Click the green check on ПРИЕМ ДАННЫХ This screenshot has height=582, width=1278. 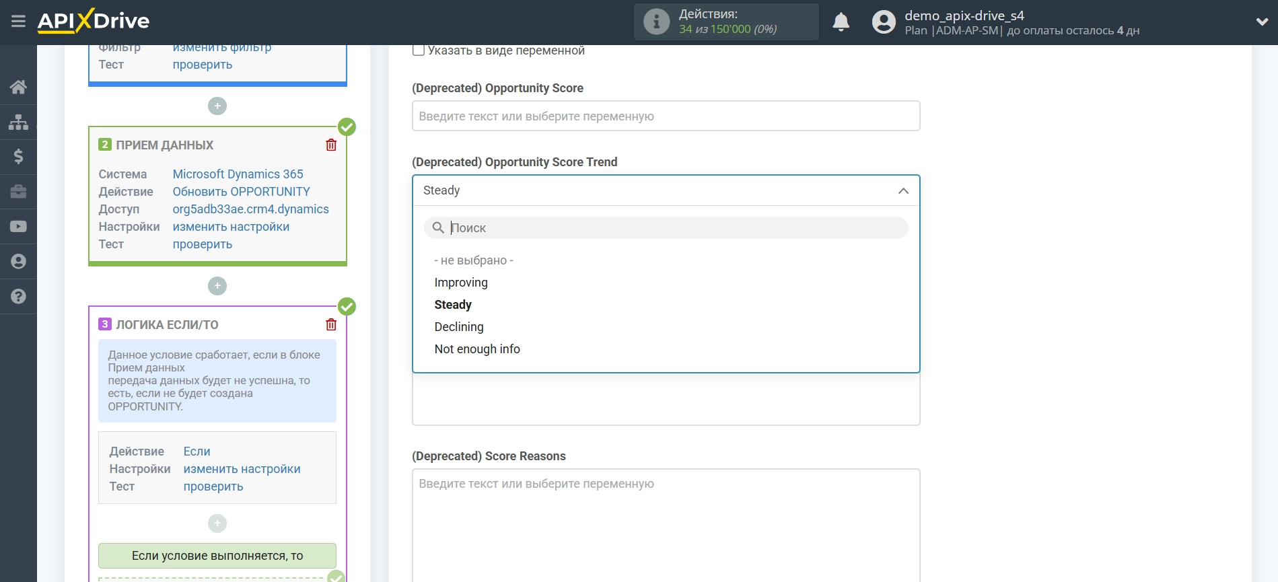(x=347, y=126)
